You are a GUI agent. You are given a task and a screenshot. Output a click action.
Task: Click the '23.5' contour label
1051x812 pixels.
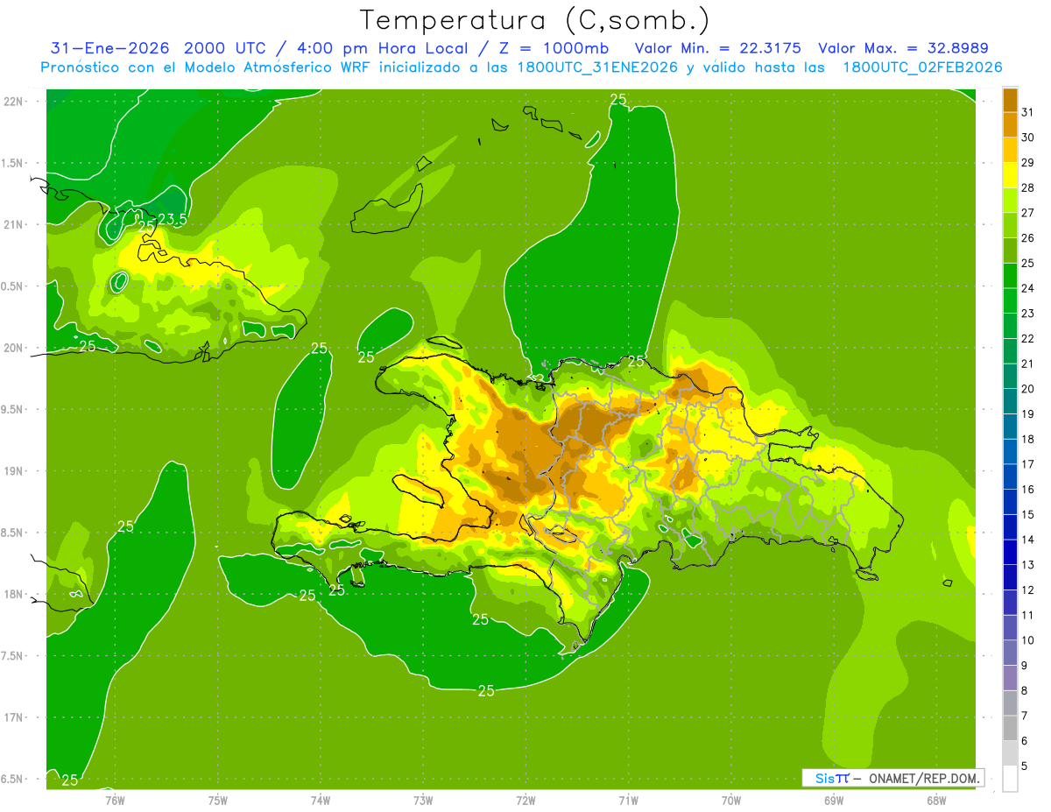(172, 220)
